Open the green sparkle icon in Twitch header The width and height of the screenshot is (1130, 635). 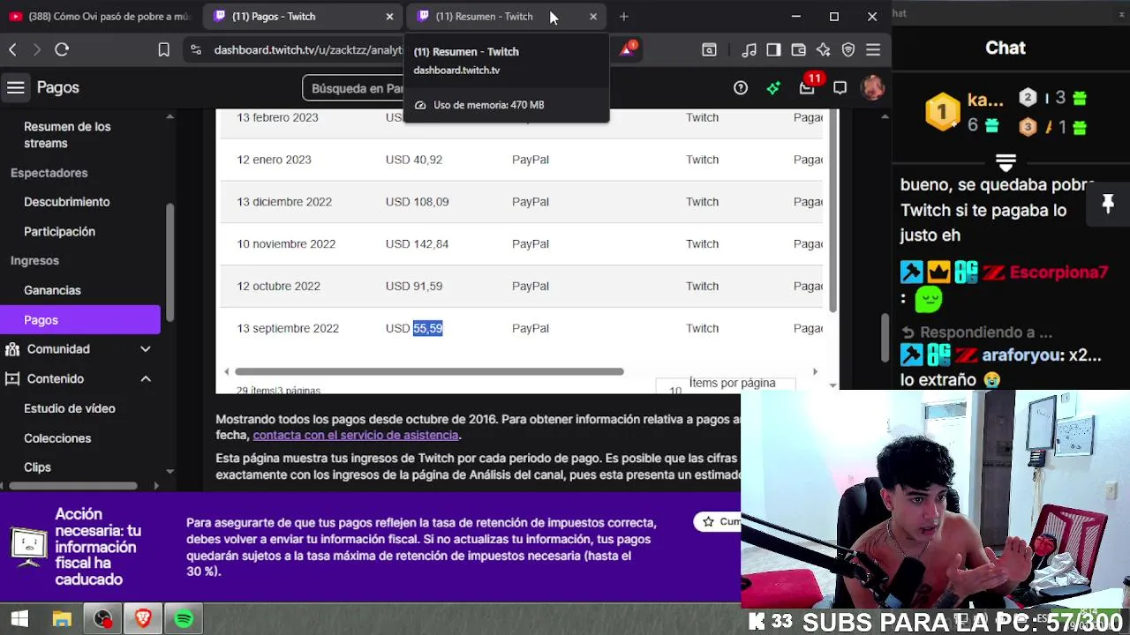coord(773,87)
